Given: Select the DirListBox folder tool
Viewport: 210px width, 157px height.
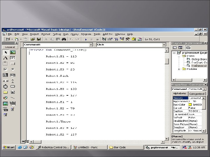Looking at the screenshot, I should click(5, 92).
